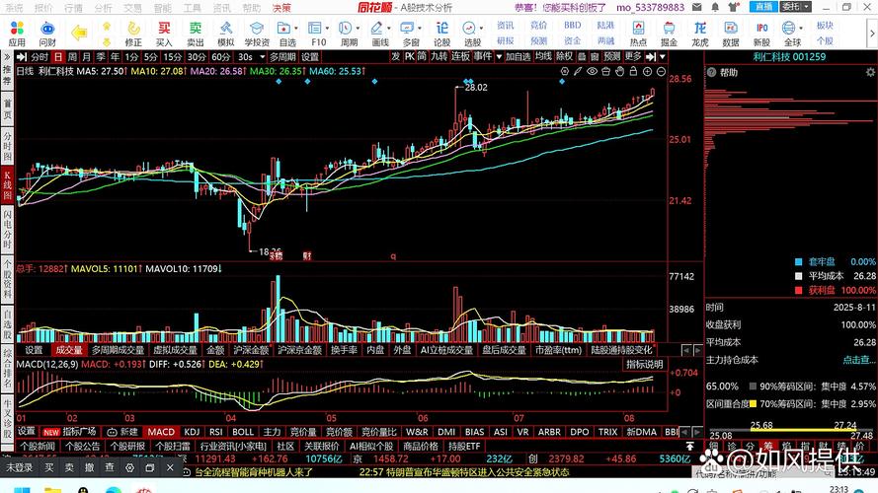Toggle 九转 indicator overlay
The image size is (878, 493).
pyautogui.click(x=439, y=56)
